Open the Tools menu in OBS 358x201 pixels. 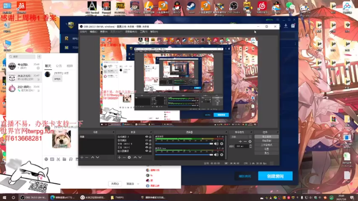point(143,32)
